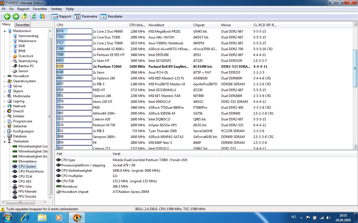Open the Vis menu
This screenshot has width=358, height=223.
pos(11,9)
